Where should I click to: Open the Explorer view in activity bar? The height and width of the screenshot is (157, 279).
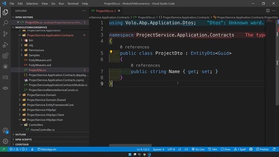5,12
